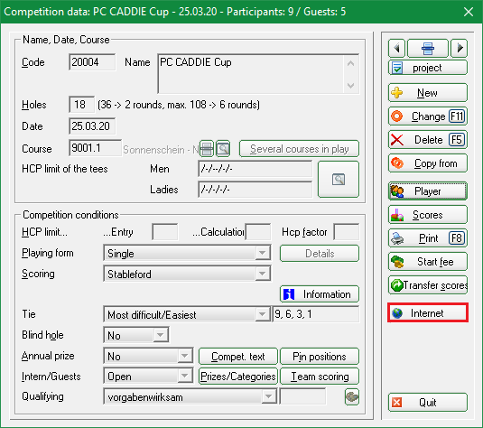This screenshot has height=428, width=483.
Task: Open Prizes/Categories
Action: [x=238, y=377]
